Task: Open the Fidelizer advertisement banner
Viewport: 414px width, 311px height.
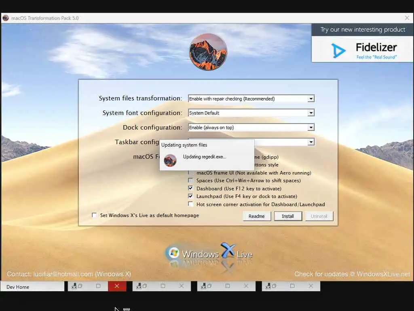Action: 363,49
